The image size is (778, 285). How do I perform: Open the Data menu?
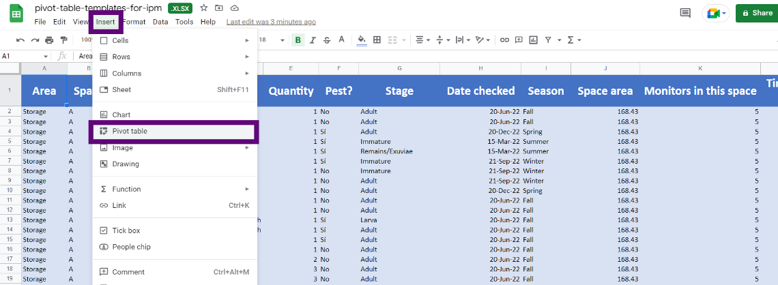click(x=160, y=22)
